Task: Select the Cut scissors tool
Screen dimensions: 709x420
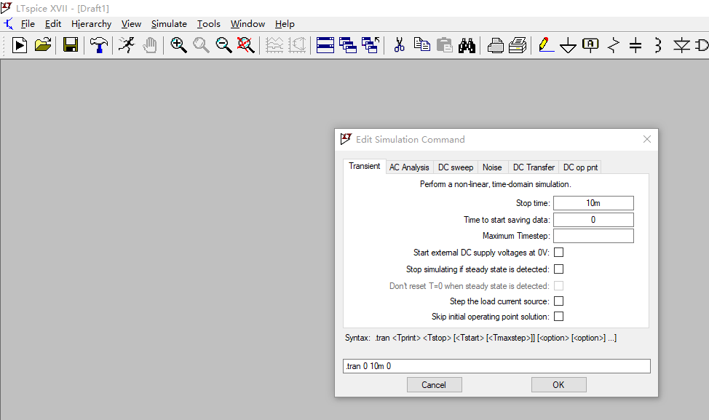Action: click(x=399, y=45)
